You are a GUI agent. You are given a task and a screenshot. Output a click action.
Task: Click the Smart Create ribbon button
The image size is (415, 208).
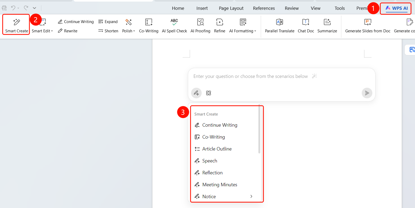16,25
